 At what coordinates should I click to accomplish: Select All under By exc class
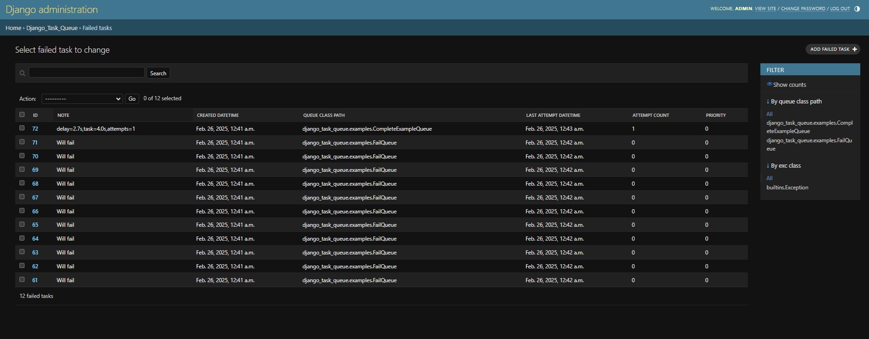click(x=769, y=178)
